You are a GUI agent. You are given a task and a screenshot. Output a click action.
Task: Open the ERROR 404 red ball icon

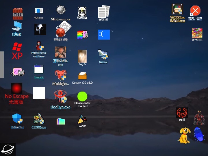click(61, 31)
